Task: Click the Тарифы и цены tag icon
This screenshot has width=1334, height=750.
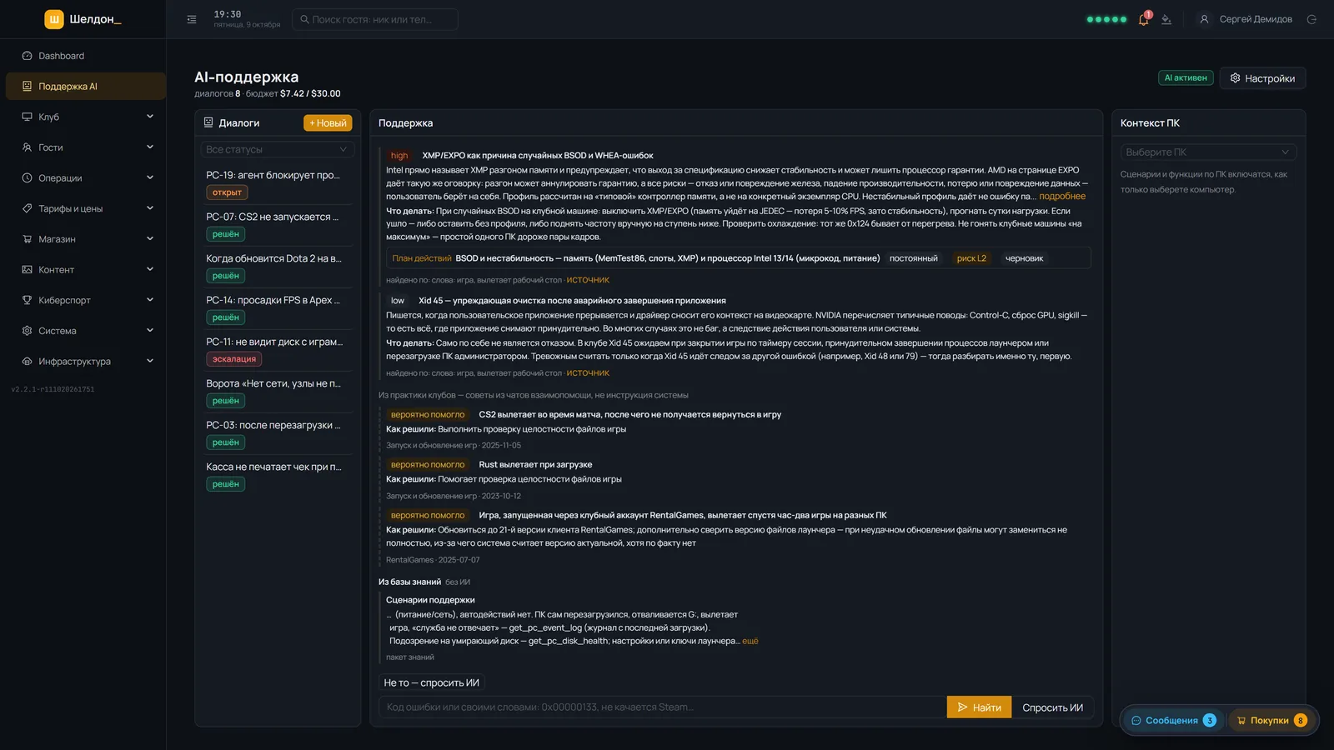Action: tap(27, 208)
